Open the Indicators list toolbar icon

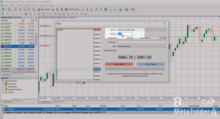click(120, 10)
